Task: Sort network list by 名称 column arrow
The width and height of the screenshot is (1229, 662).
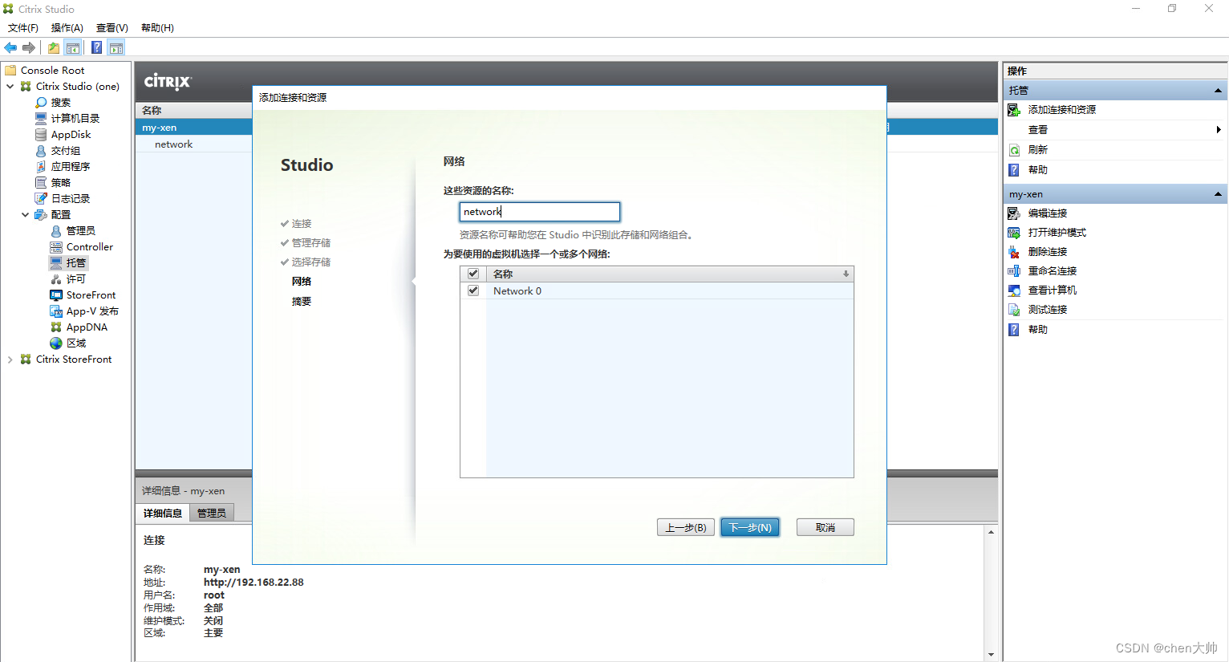Action: [846, 274]
